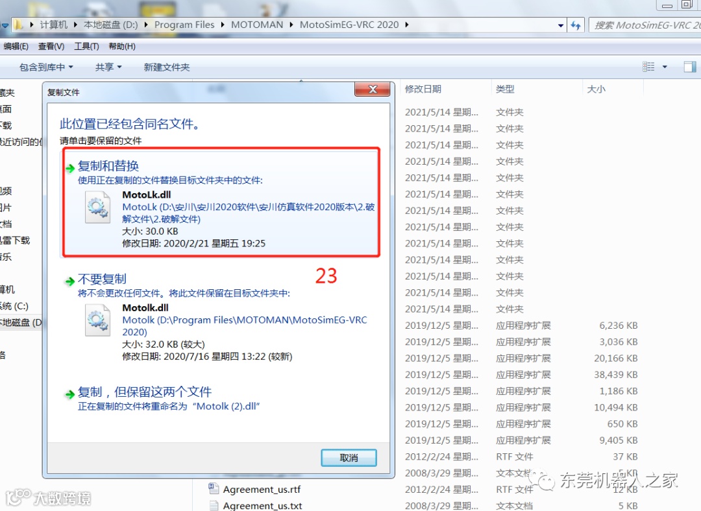Open the View (查看) menu

tap(51, 47)
